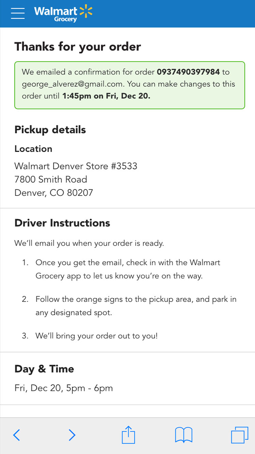Screen dimensions: 255x454
Task: Open the browser bookmarks
Action: [x=184, y=435]
